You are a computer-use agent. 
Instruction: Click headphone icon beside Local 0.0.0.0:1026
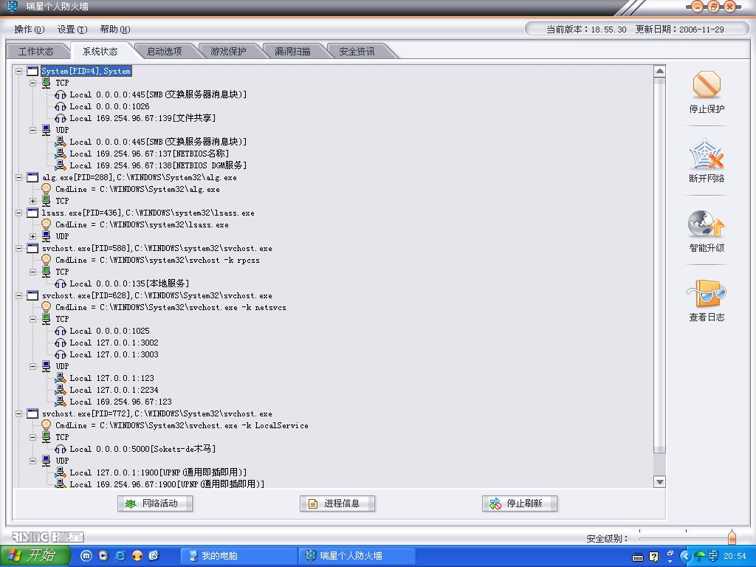click(x=61, y=106)
